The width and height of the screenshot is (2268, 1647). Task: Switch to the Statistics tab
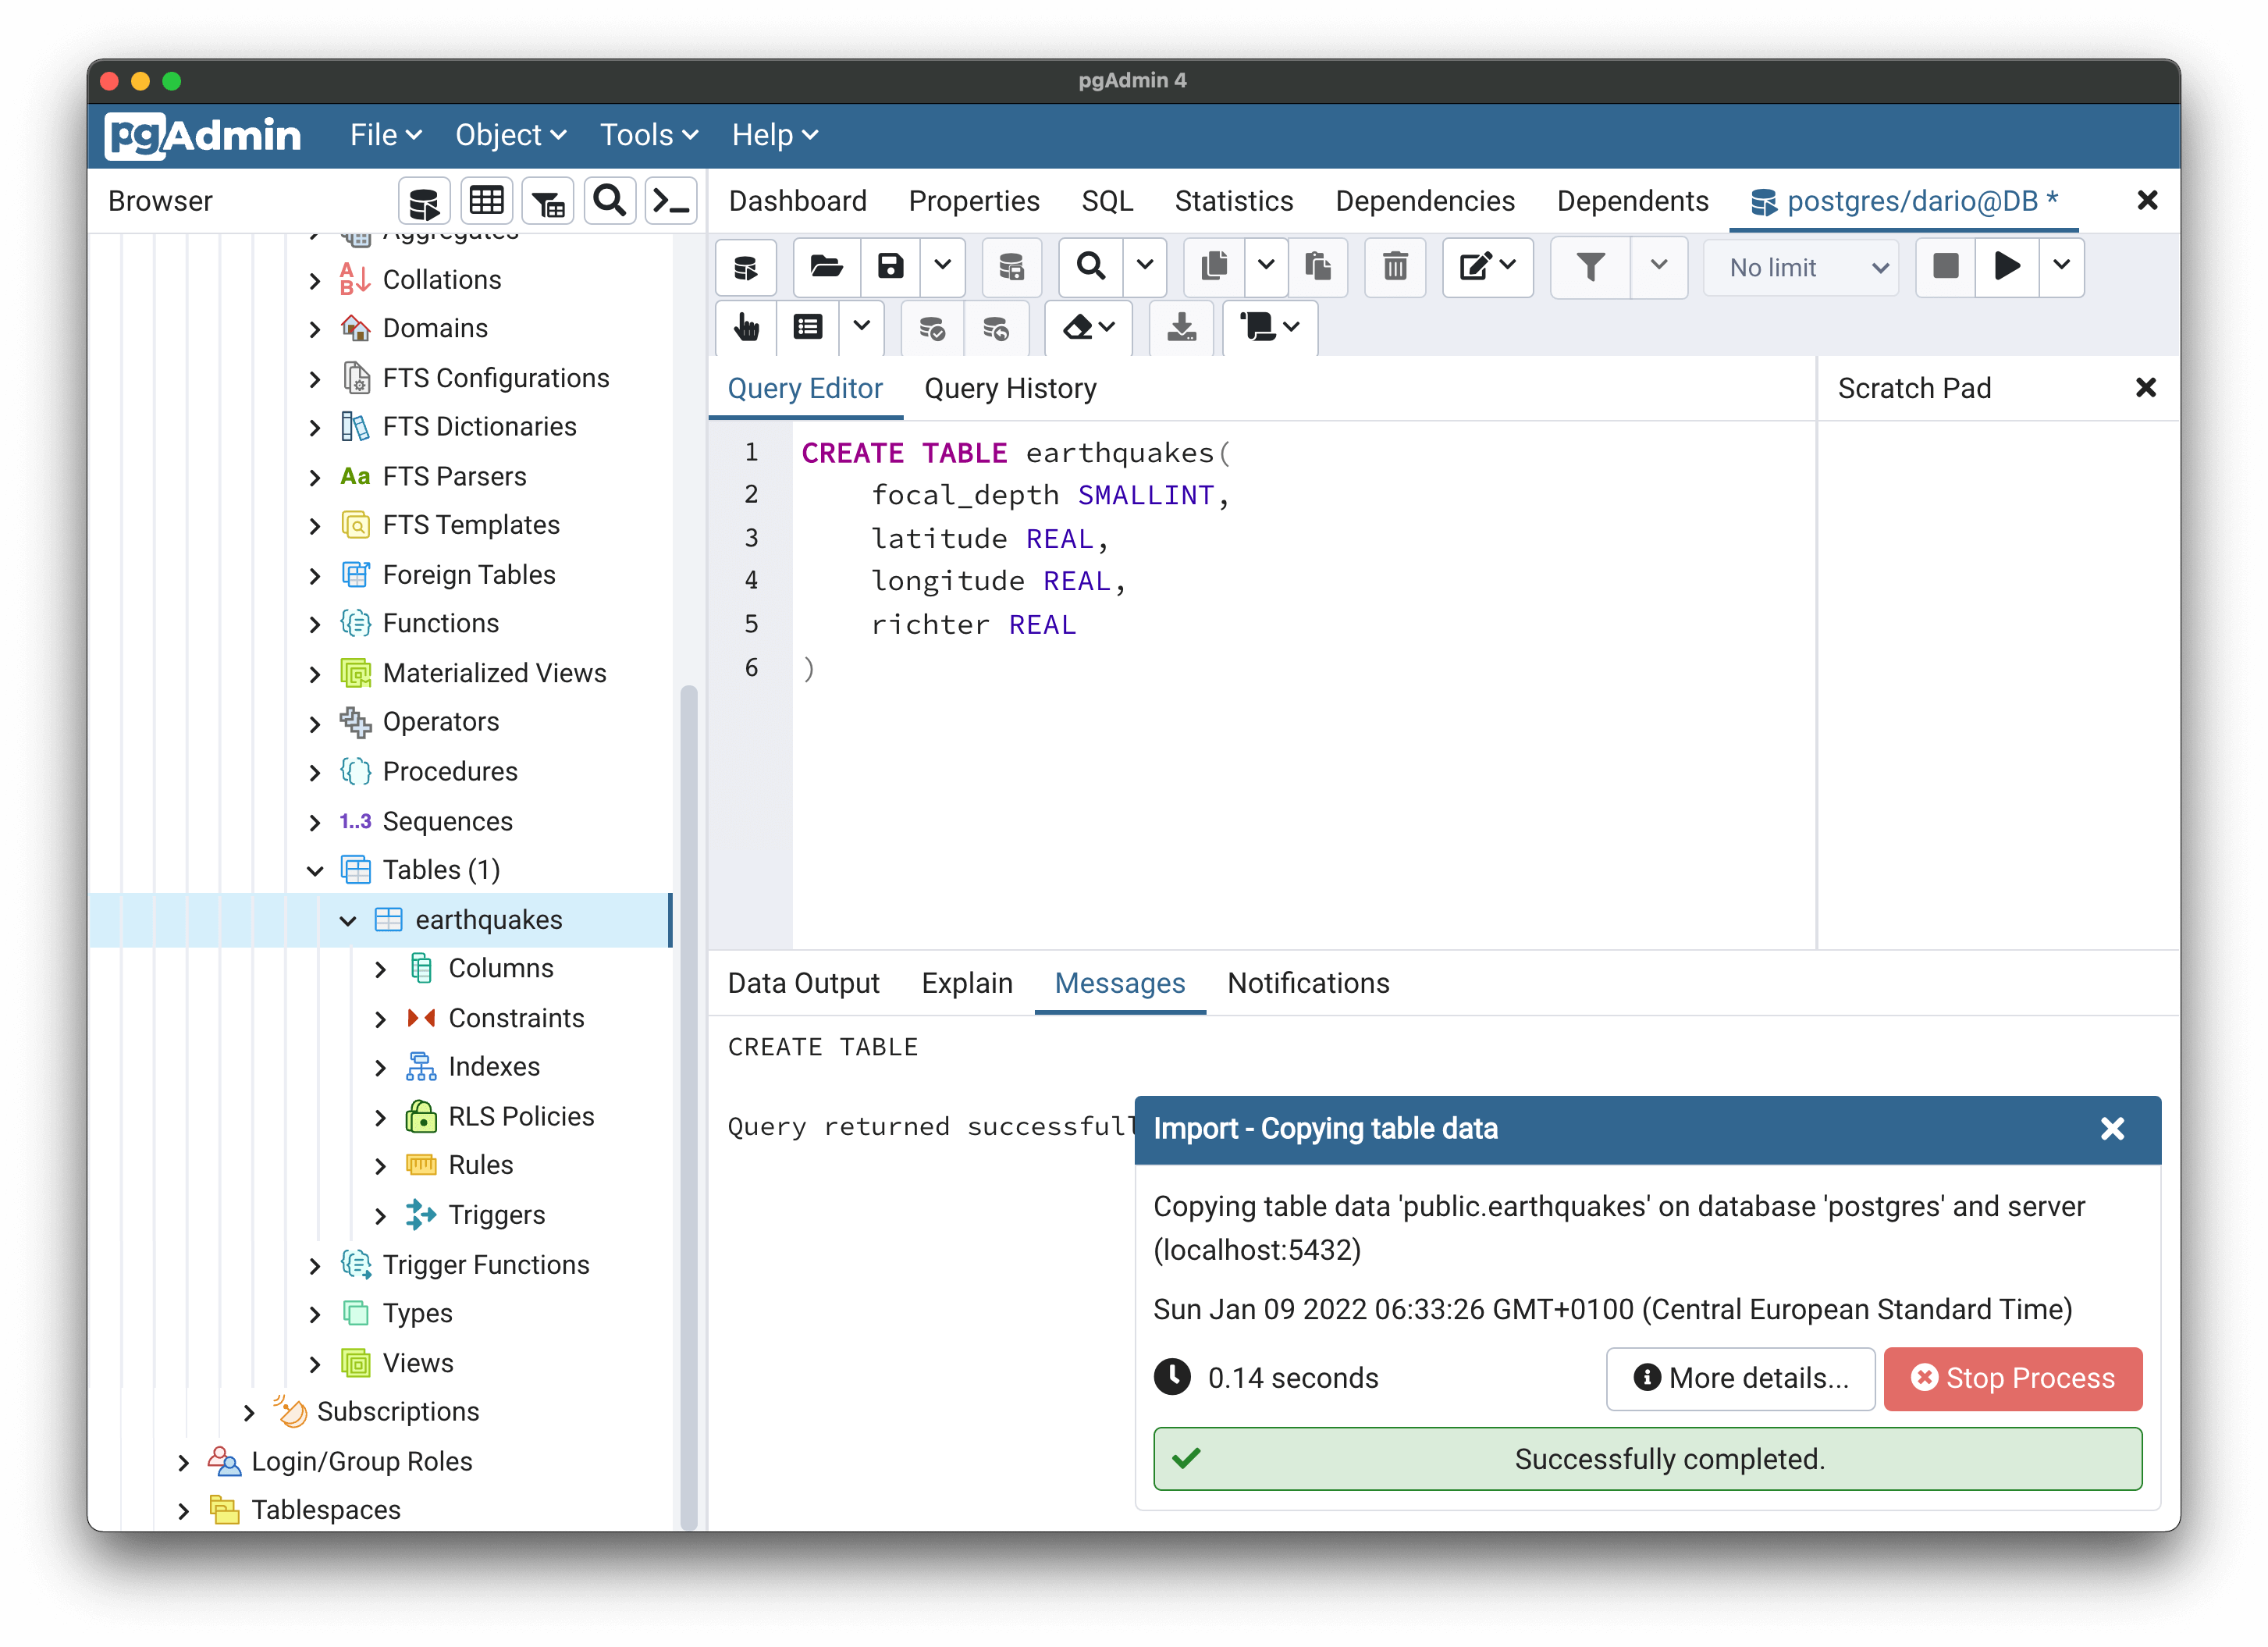[x=1233, y=202]
